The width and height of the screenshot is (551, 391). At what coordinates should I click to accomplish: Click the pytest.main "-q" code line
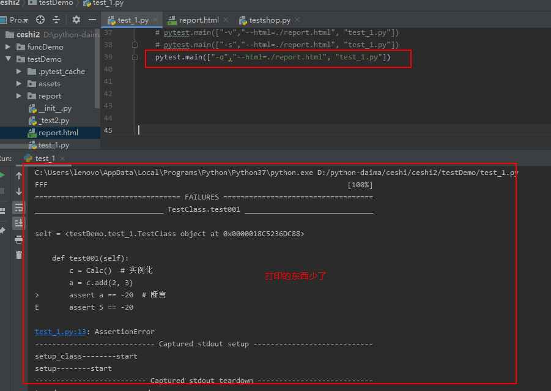pyautogui.click(x=273, y=57)
